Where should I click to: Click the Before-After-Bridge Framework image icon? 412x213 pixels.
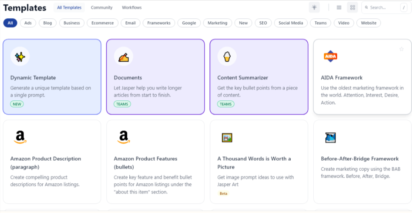330,137
